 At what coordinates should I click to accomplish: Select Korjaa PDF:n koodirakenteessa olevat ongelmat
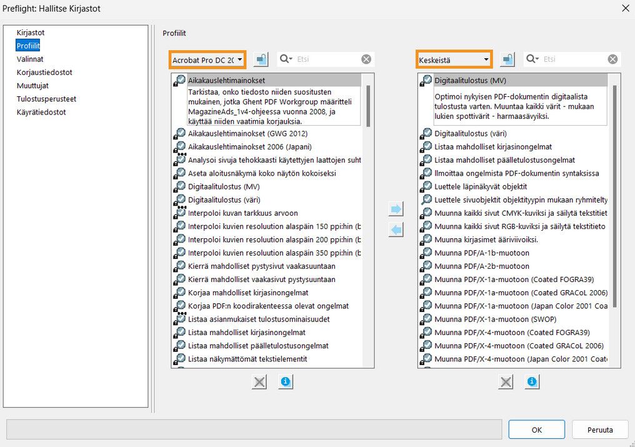point(268,306)
